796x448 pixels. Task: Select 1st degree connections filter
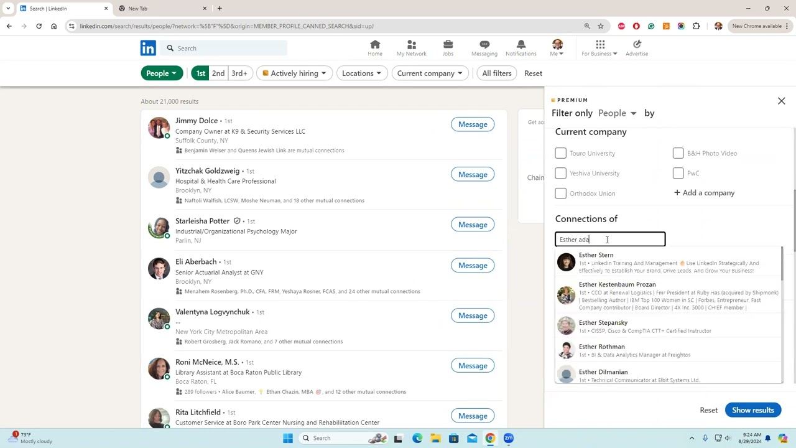(x=200, y=73)
